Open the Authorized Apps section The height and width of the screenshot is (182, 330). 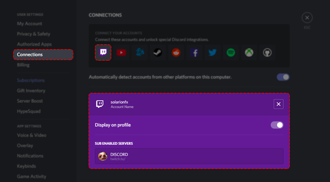coord(34,44)
